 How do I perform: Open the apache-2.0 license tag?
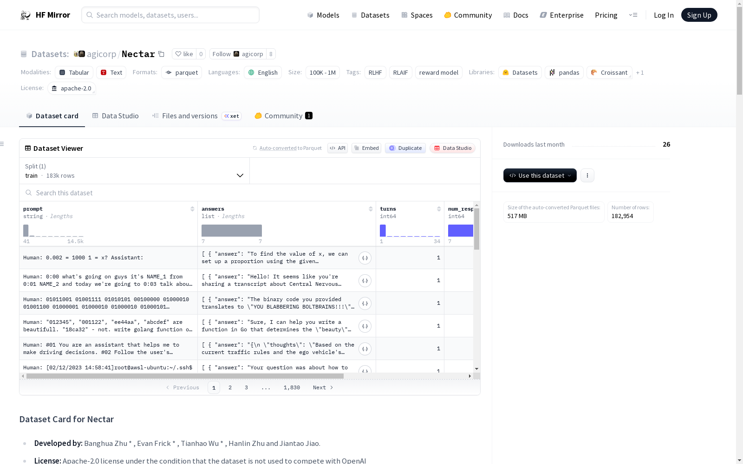tap(72, 88)
